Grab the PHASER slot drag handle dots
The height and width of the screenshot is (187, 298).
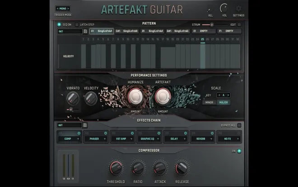tap(87, 133)
